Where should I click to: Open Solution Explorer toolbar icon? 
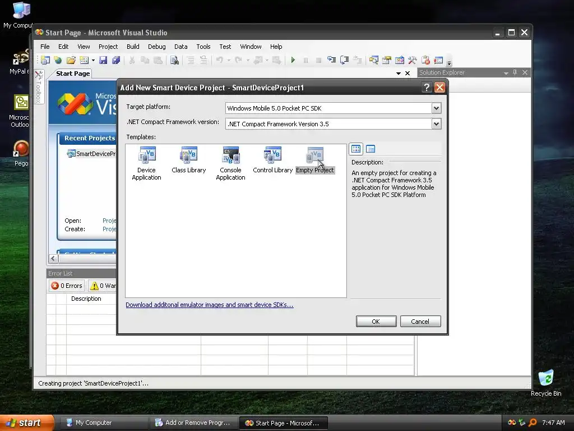[x=374, y=60]
